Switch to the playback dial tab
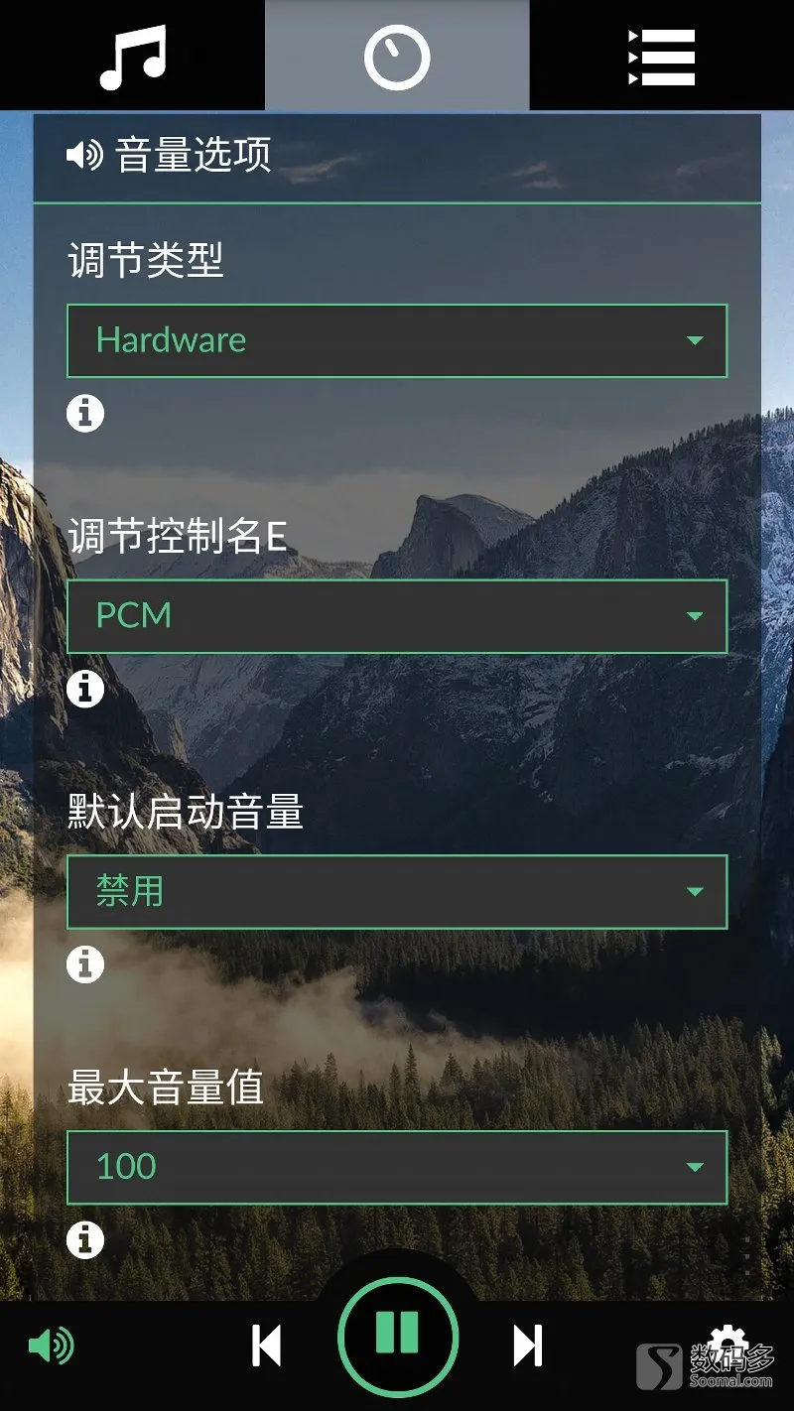Screen dimensions: 794x1411 click(x=397, y=56)
